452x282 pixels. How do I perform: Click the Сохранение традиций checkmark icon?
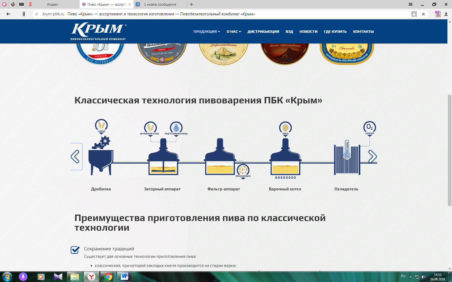(75, 250)
